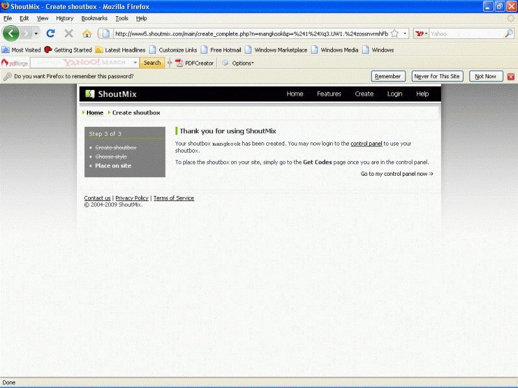Click the Done status bar text

pyautogui.click(x=9, y=382)
